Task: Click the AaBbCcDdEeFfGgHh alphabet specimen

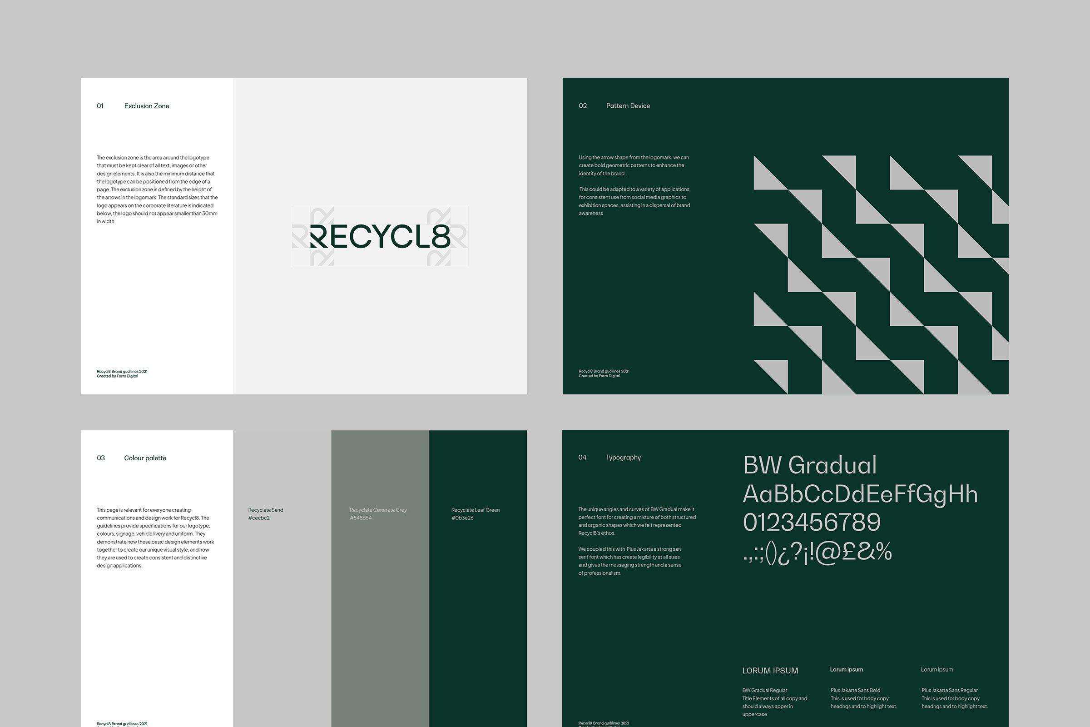Action: tap(860, 494)
